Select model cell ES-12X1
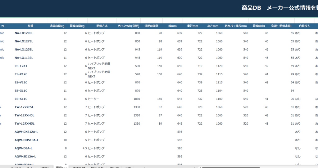This screenshot has height=168, width=318. coord(21,66)
